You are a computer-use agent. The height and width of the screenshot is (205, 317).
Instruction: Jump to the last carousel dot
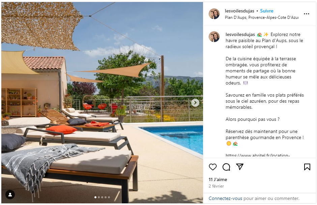tap(109, 197)
